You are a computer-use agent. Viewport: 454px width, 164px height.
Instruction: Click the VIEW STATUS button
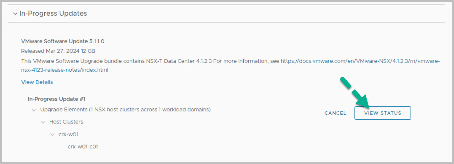[x=382, y=113]
